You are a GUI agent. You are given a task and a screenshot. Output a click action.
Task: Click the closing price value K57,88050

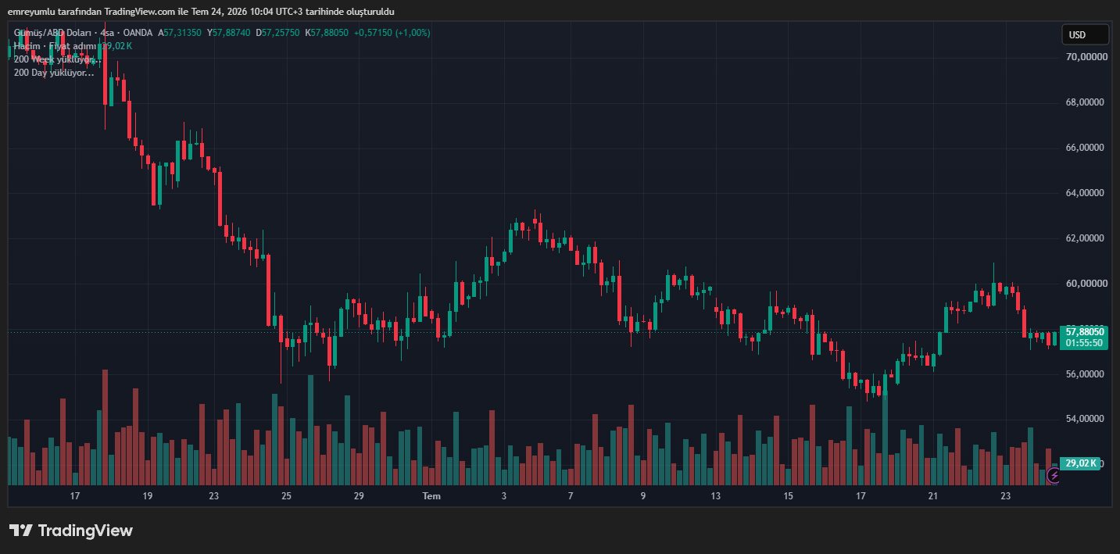click(x=327, y=33)
